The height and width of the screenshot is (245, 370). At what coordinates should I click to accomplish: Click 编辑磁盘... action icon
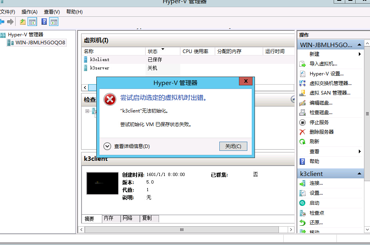tap(302, 103)
